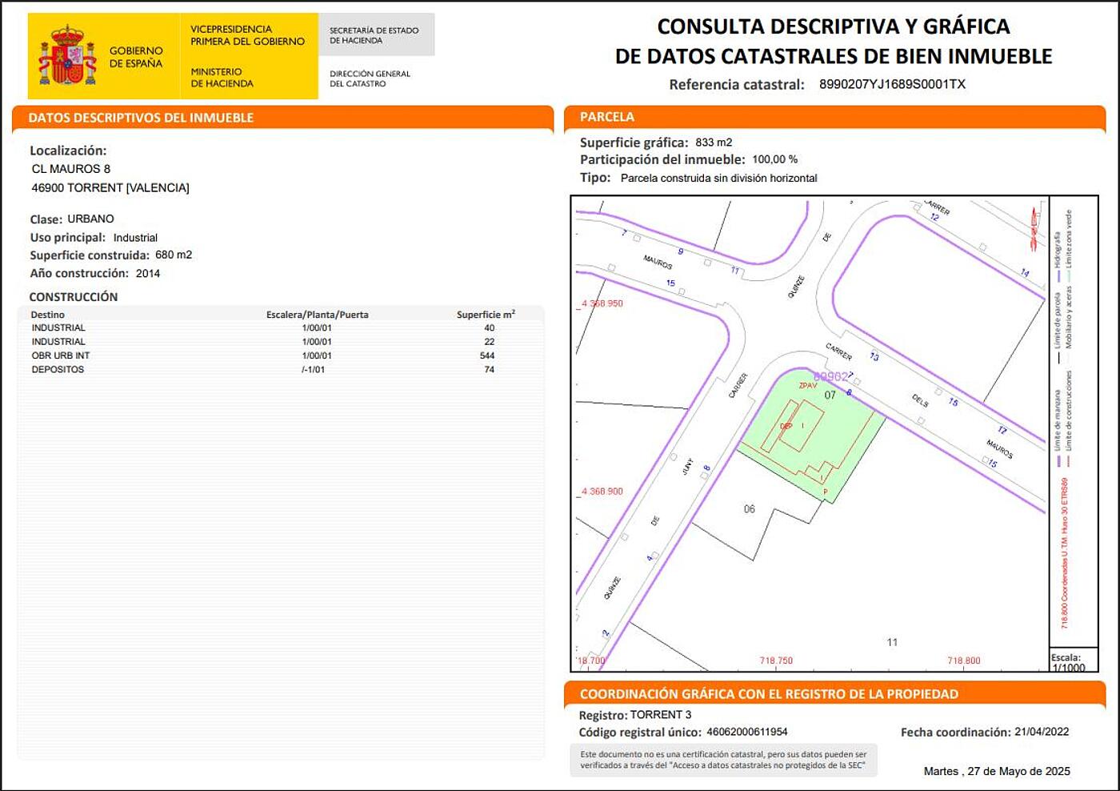
Task: Click map coordinate label '4.368.950'
Action: click(x=602, y=303)
